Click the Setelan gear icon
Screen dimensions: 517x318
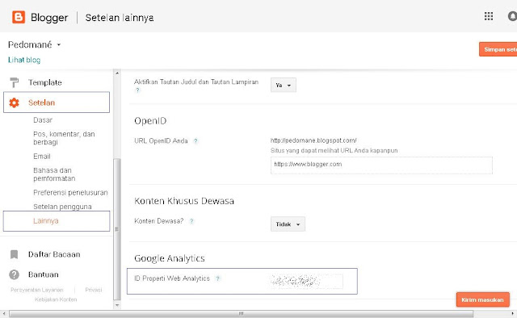coord(14,103)
